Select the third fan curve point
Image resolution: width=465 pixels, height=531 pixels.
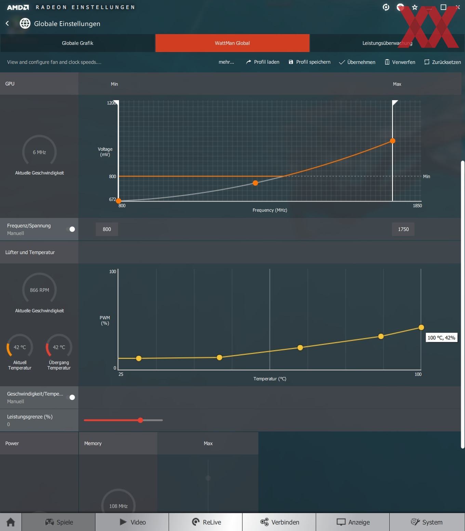tap(300, 347)
